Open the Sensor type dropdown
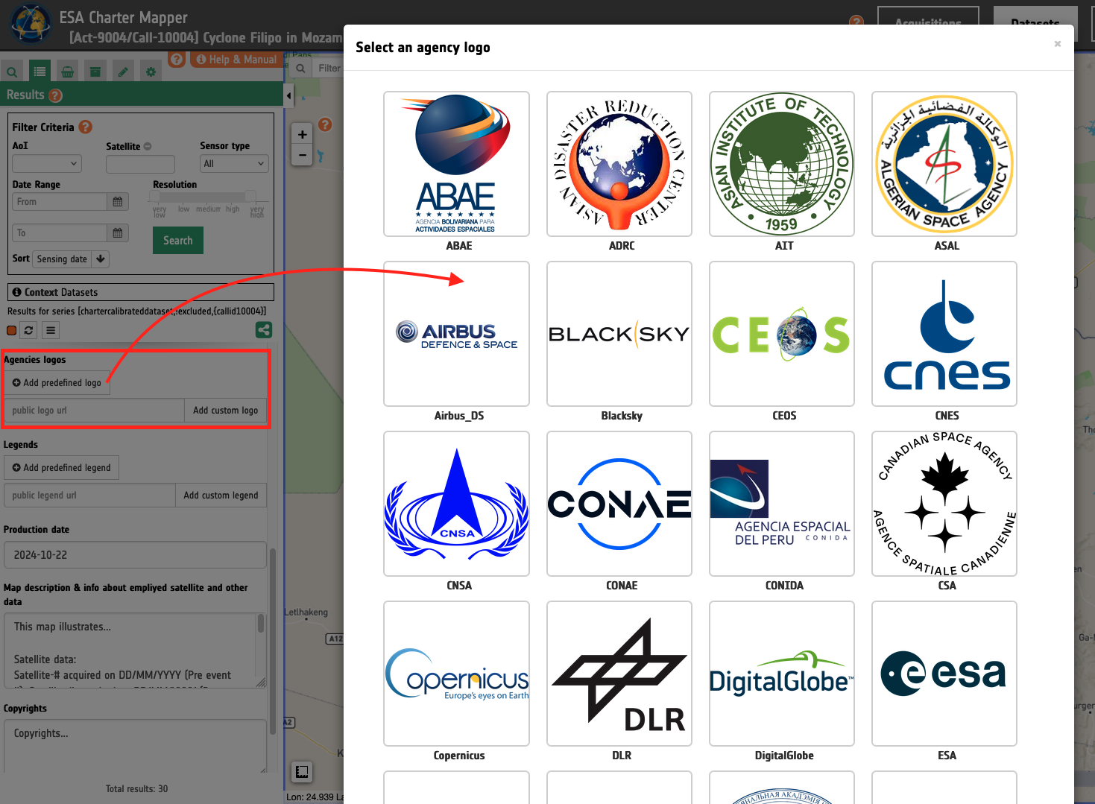The width and height of the screenshot is (1095, 804). click(234, 164)
